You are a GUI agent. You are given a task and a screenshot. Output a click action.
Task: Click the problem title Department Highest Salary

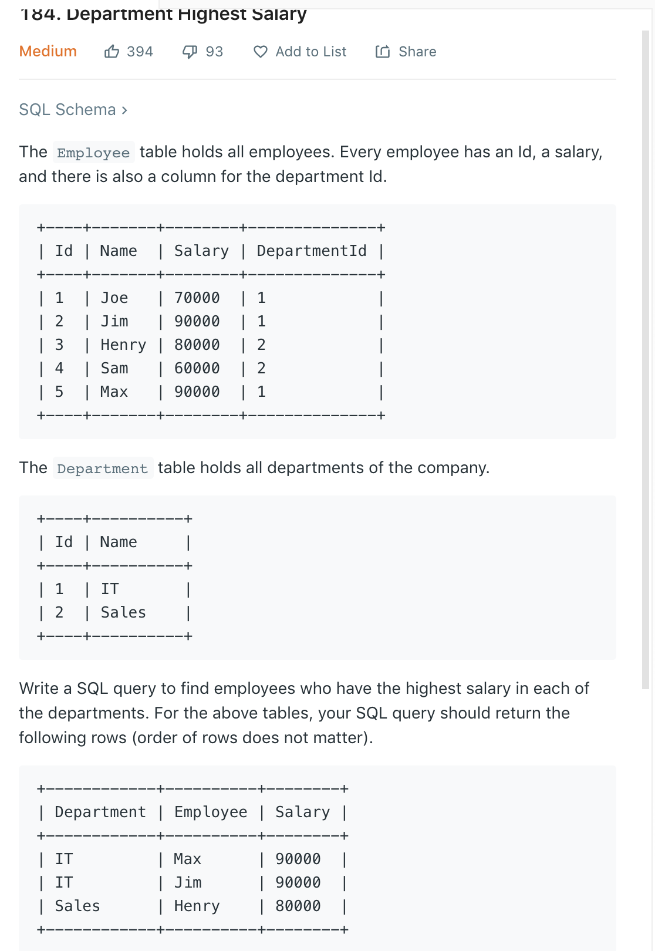[163, 13]
